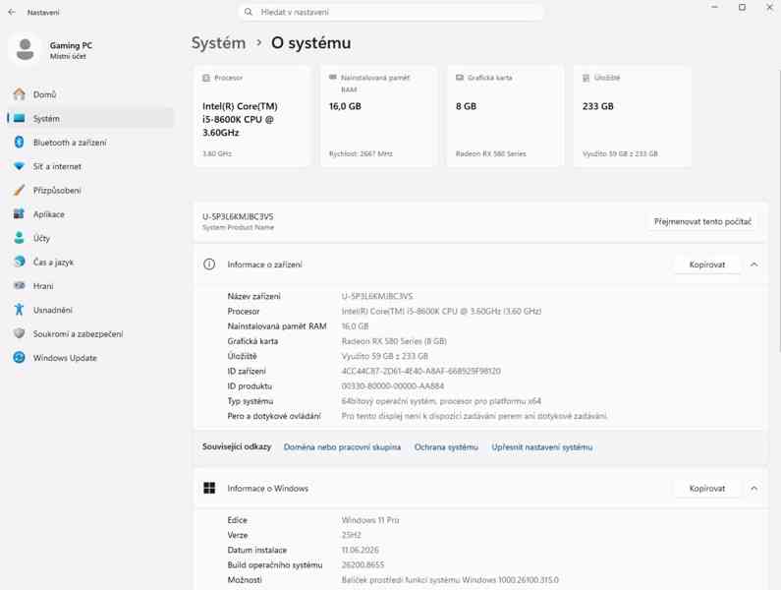
Task: Select Windows Update in the sidebar
Action: (90, 358)
